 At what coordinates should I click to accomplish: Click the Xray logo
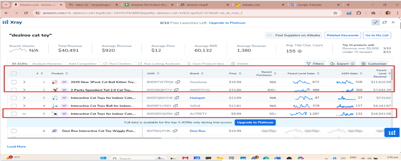12,22
